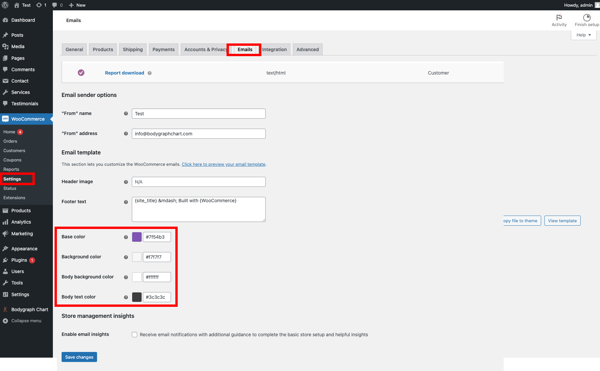Click help icon beside Report download
This screenshot has width=600, height=371.
click(150, 73)
